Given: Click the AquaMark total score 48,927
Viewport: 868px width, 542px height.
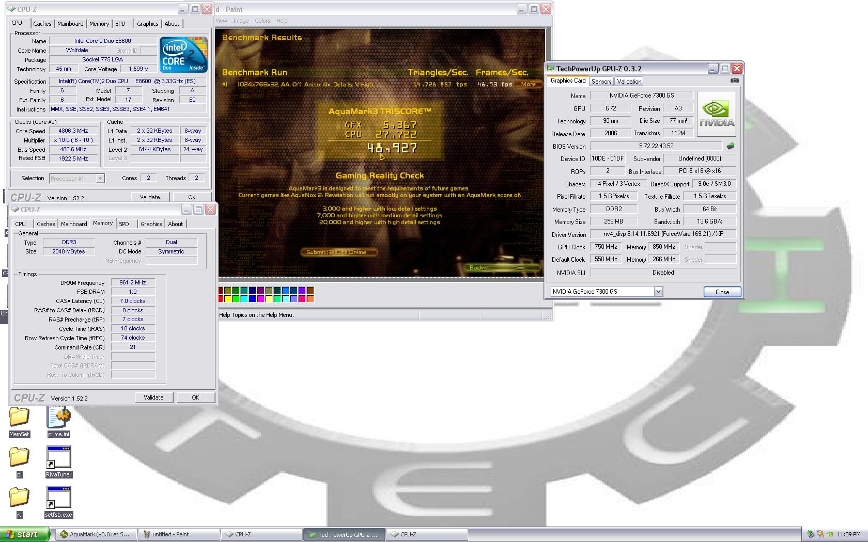Looking at the screenshot, I should [392, 149].
